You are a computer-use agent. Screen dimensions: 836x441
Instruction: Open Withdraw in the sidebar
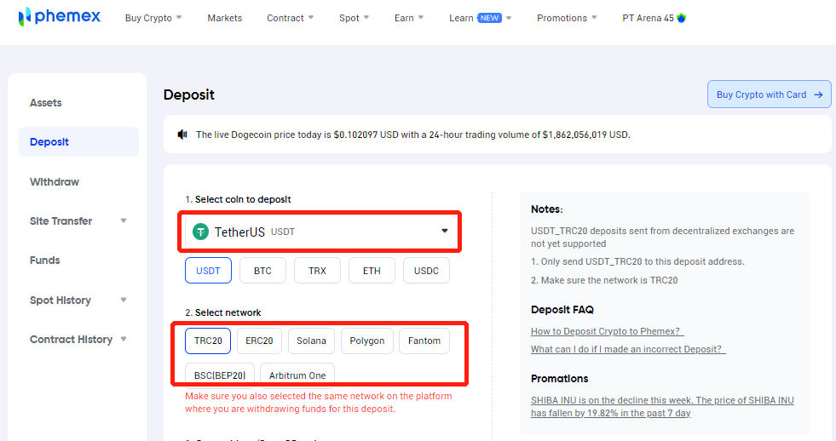pos(55,182)
